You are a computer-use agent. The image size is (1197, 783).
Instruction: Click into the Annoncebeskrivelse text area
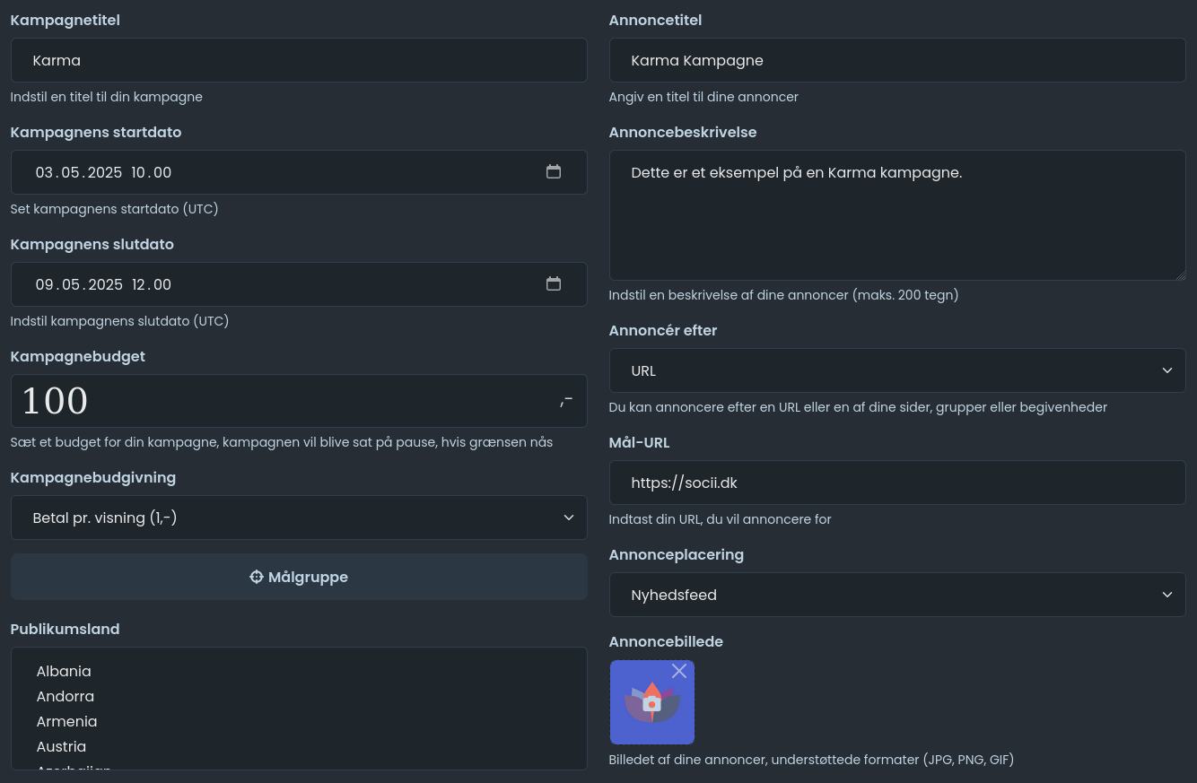coord(897,215)
